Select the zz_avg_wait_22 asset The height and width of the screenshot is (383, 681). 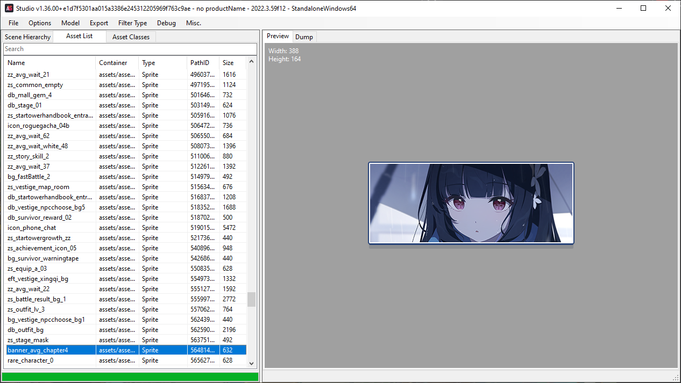click(125, 289)
